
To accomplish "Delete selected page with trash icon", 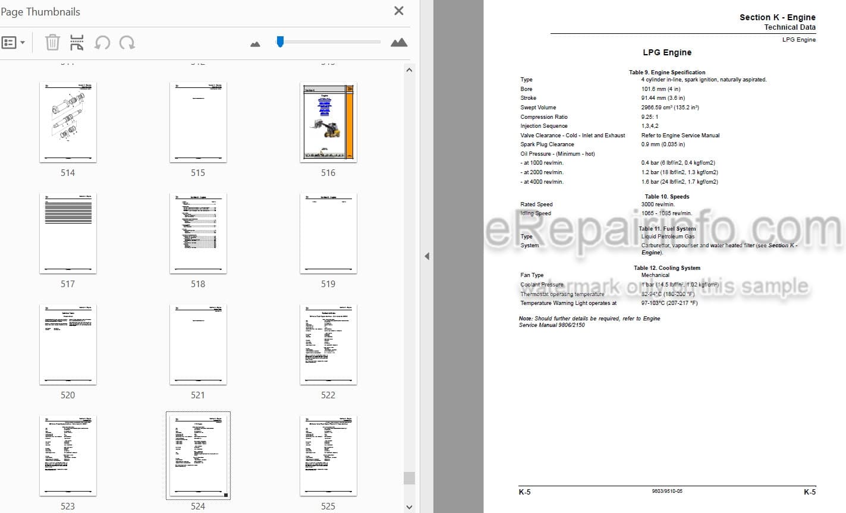I will 52,43.
